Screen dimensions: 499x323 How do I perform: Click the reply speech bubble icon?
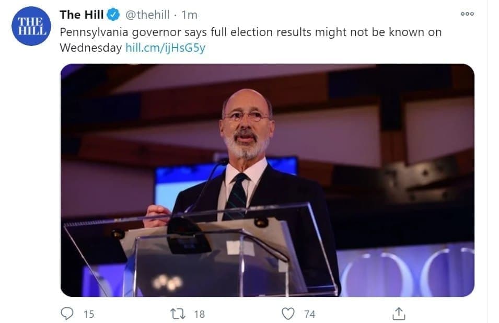[x=67, y=314]
